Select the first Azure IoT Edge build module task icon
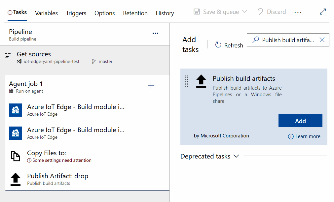 [x=16, y=110]
